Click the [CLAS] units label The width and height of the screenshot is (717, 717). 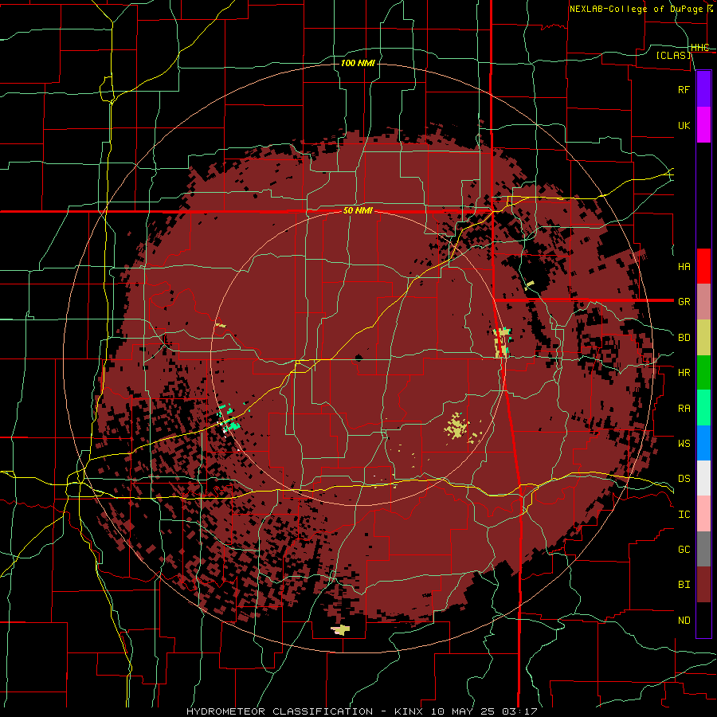pos(673,56)
